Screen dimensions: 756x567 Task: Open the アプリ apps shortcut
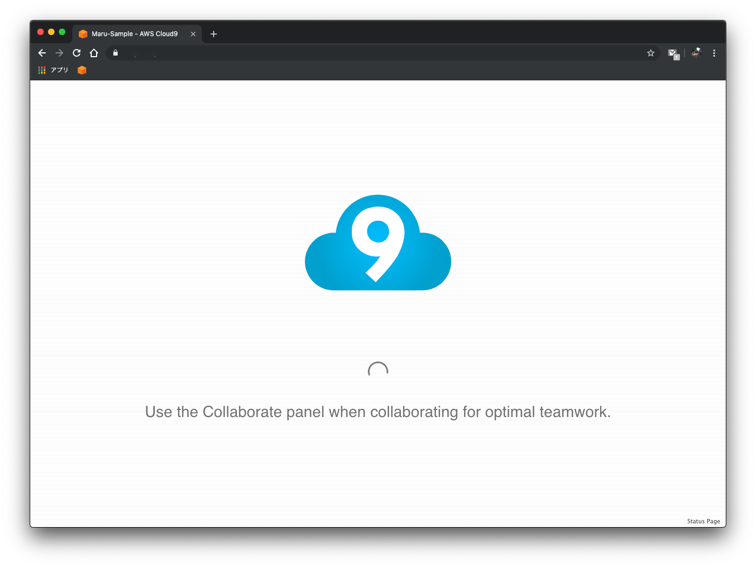click(53, 70)
